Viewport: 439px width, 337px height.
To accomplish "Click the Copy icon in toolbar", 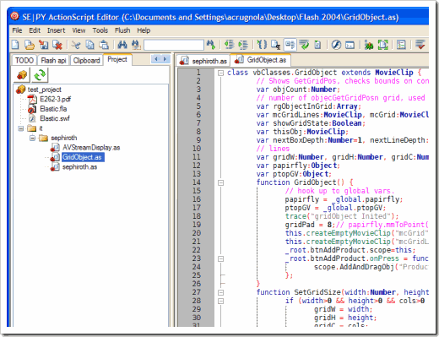I will tap(89, 45).
